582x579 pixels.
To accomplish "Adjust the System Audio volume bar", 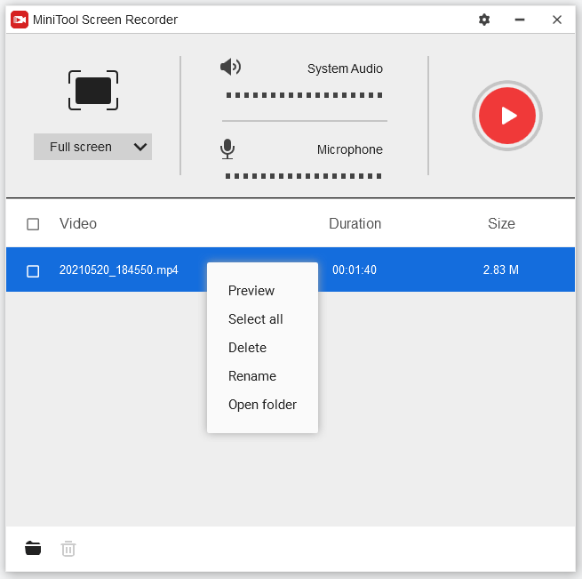I will [305, 95].
